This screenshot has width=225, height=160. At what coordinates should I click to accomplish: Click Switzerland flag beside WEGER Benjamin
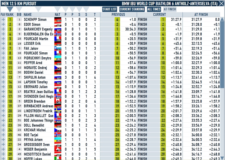click(x=58, y=149)
